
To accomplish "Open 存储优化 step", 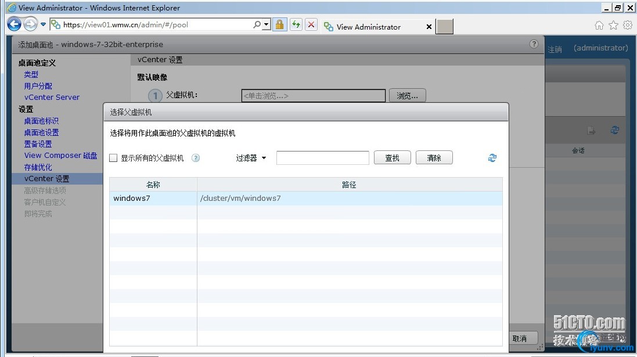I will coord(38,167).
